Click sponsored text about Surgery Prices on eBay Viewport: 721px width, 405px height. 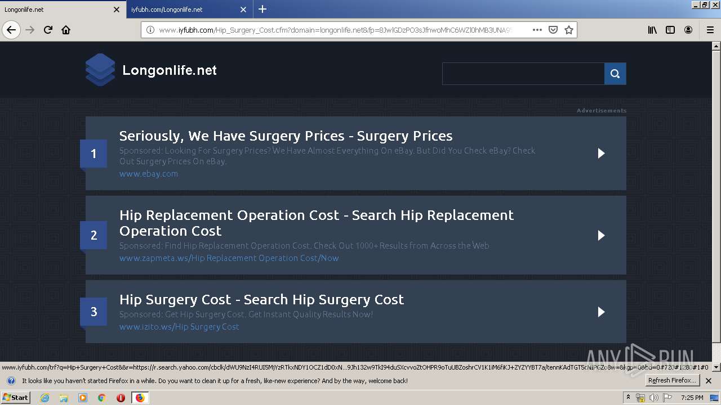[327, 156]
